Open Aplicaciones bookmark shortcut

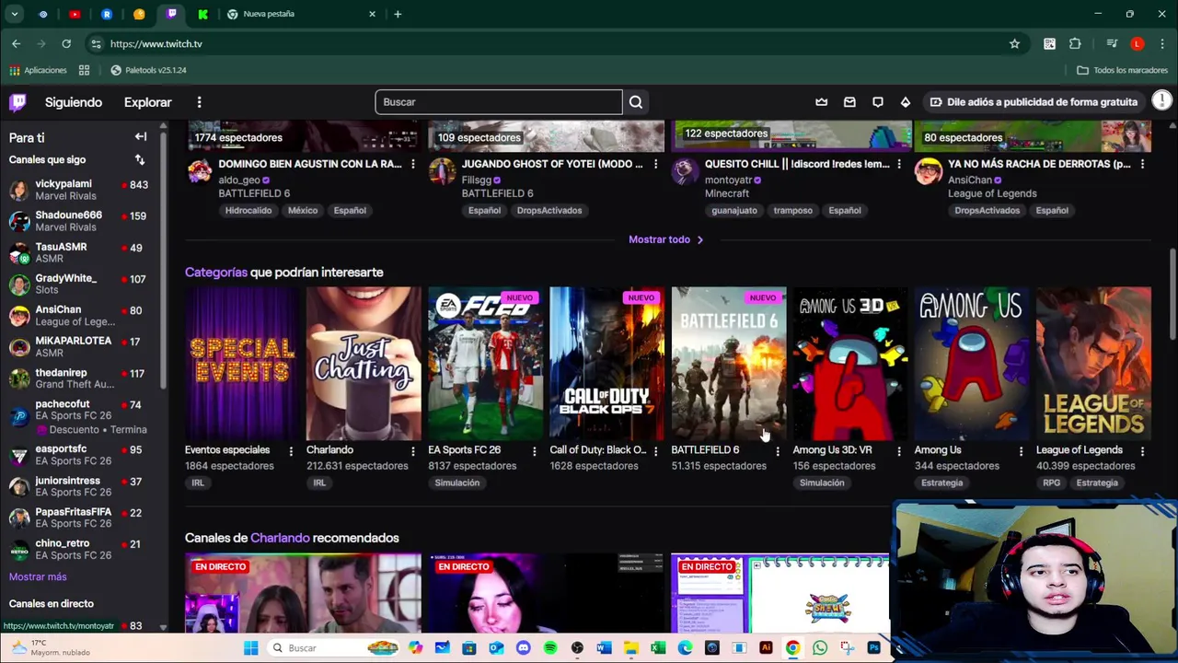(39, 70)
